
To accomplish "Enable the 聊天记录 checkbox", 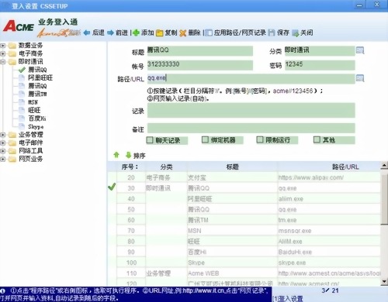I will pyautogui.click(x=150, y=140).
